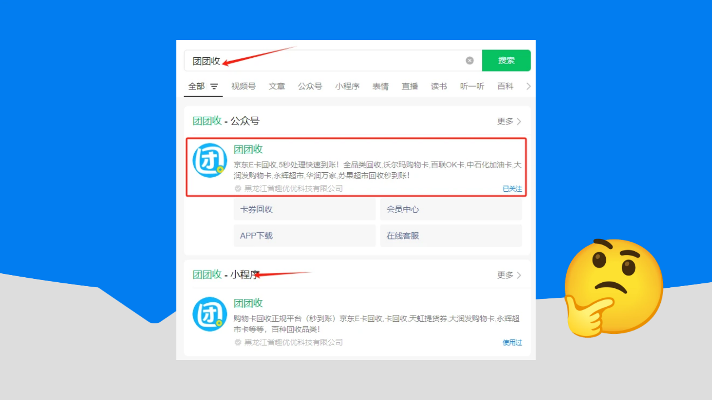Open the 在线客服 menu button
Image resolution: width=712 pixels, height=400 pixels.
[451, 236]
